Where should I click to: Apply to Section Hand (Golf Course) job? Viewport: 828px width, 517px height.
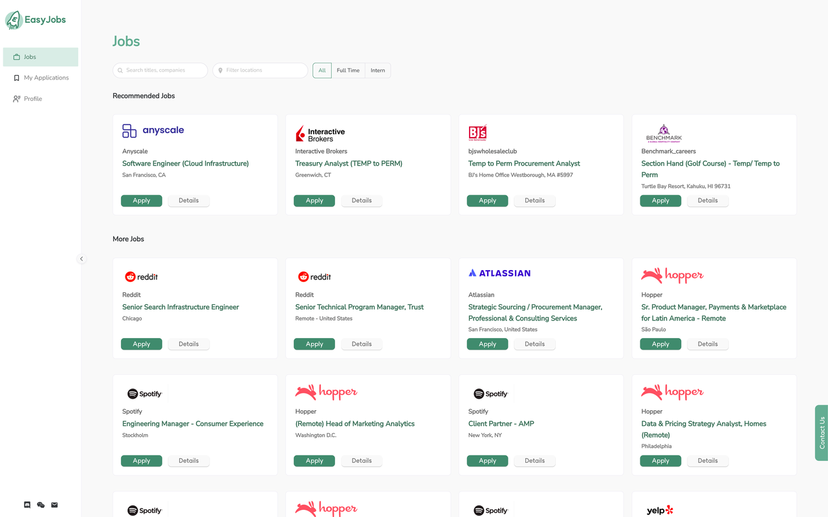(660, 201)
